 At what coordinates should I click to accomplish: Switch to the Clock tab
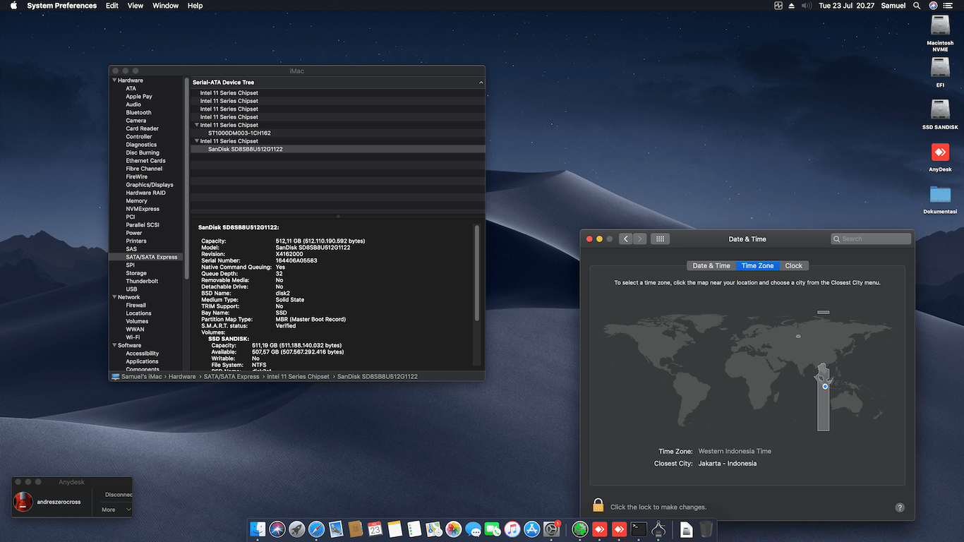[x=793, y=266]
